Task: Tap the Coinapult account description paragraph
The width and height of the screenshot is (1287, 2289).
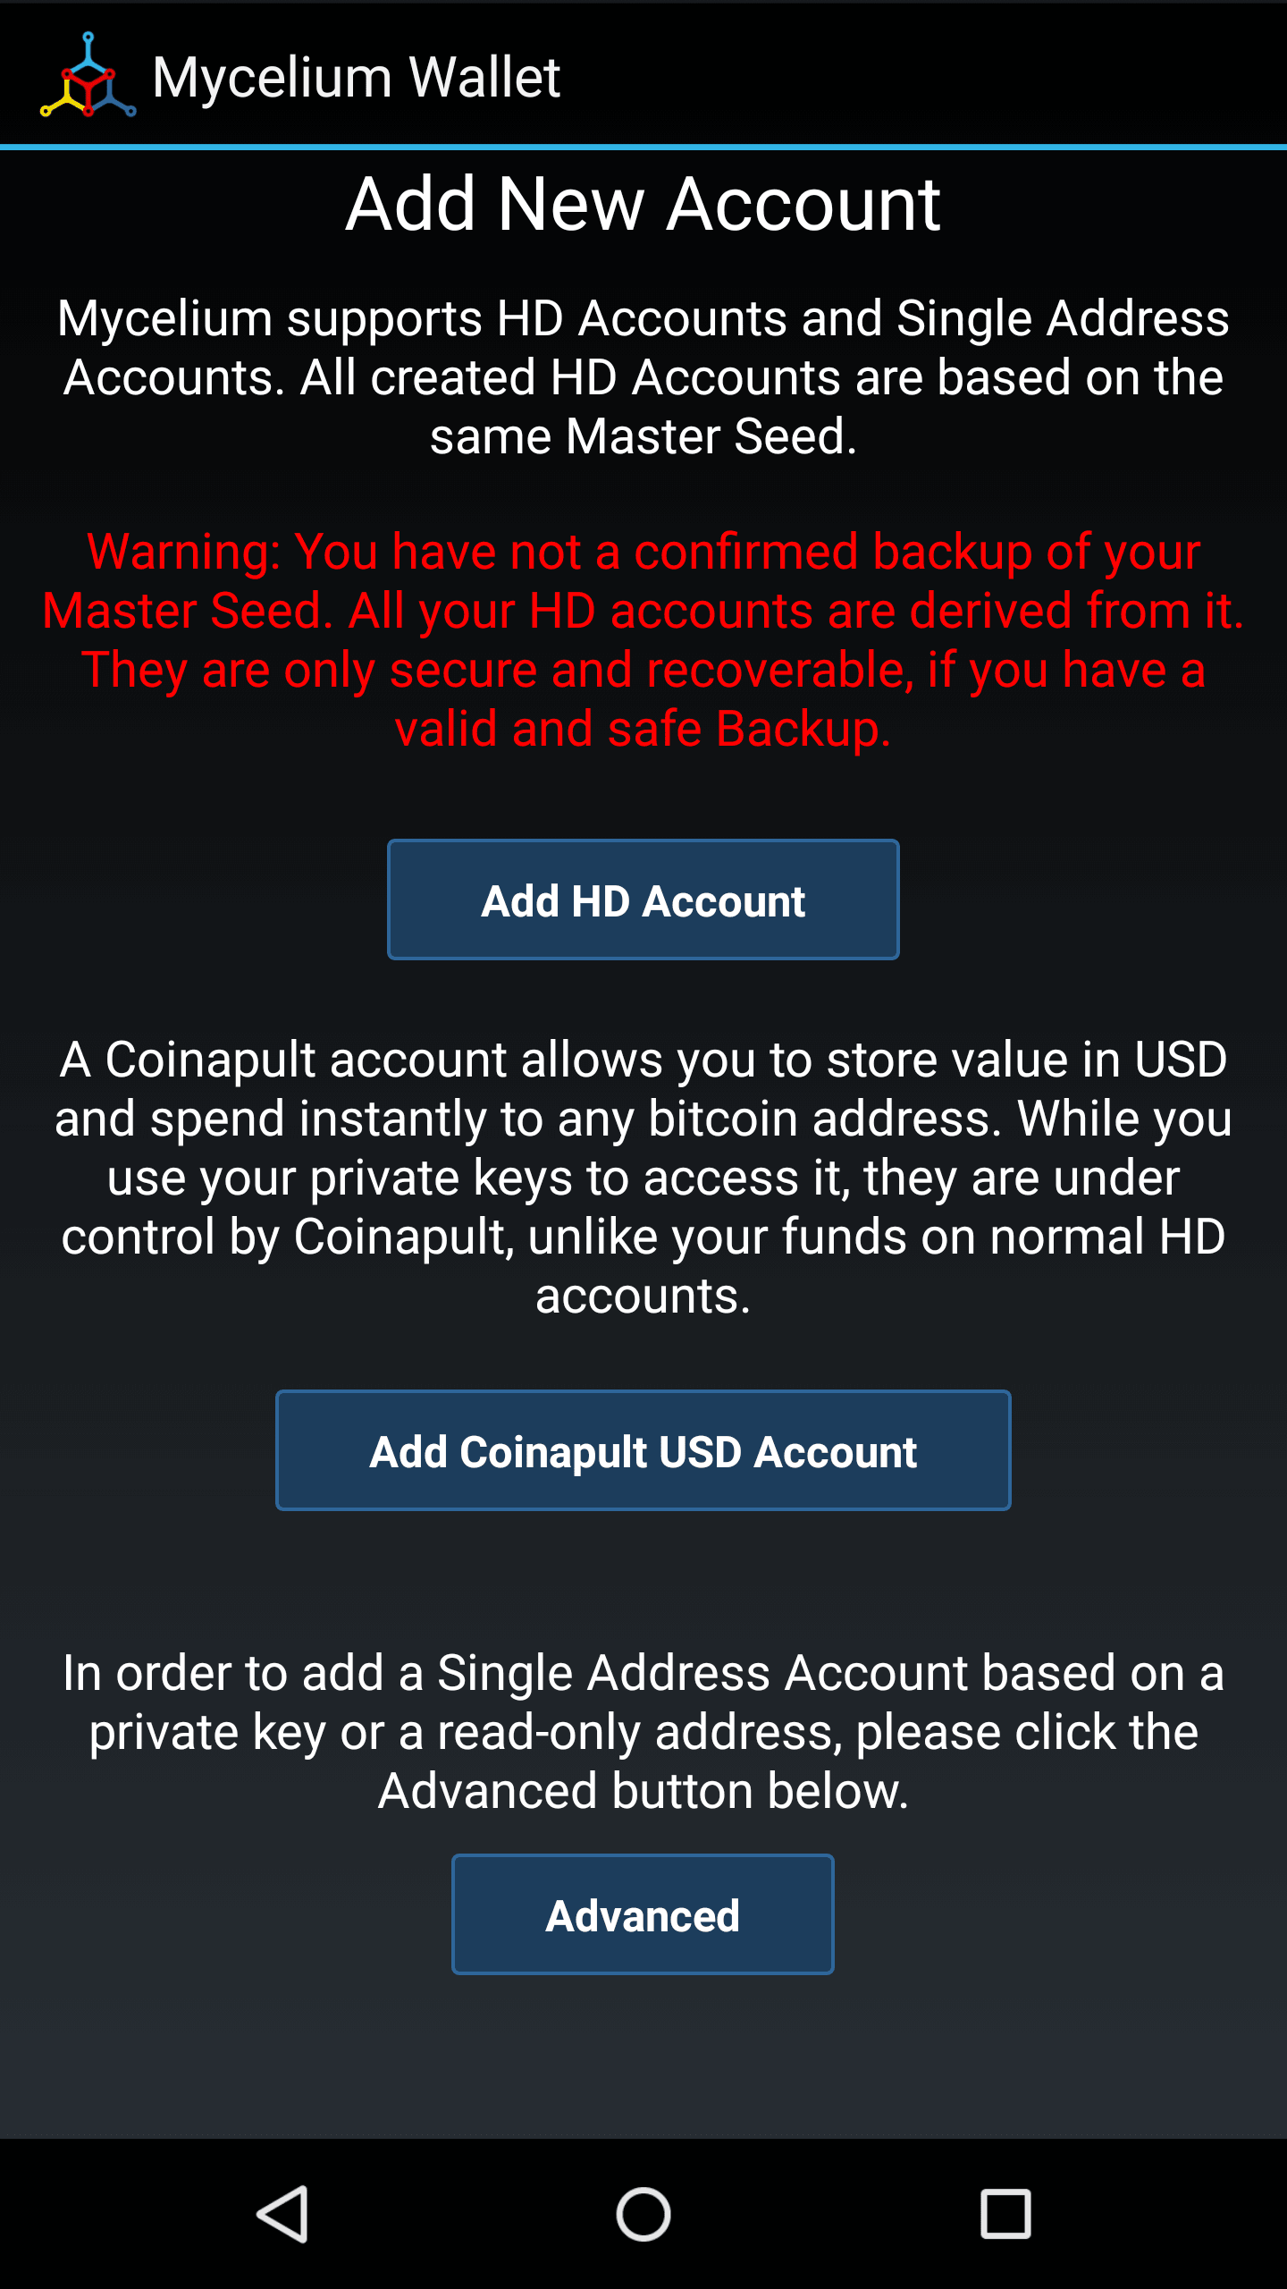Action: coord(643,1177)
